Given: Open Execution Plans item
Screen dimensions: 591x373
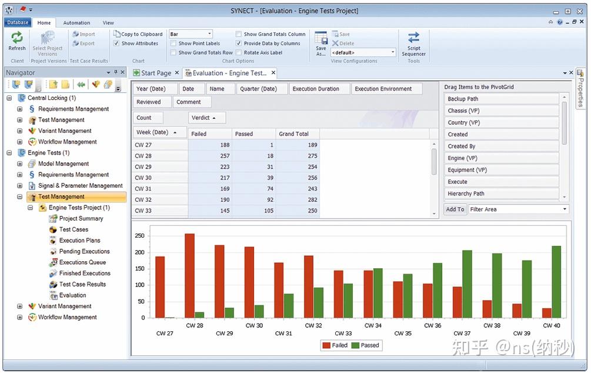Looking at the screenshot, I should pos(79,240).
